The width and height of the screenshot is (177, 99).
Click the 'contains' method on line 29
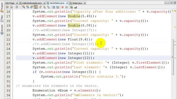(x=53, y=72)
